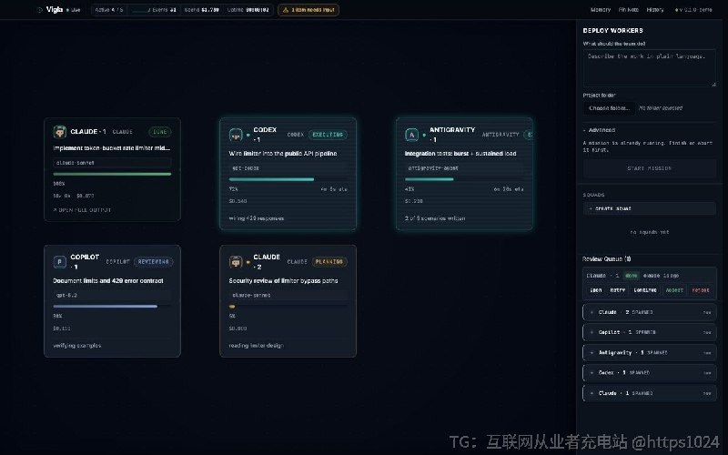Screen dimensions: 728x455
Task: Click the 'no squads yet' placeholder text
Action: (649, 232)
